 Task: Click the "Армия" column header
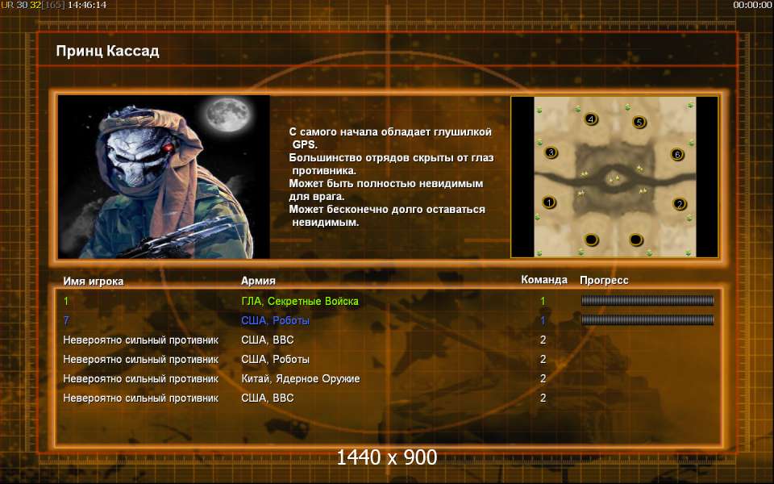click(x=258, y=281)
